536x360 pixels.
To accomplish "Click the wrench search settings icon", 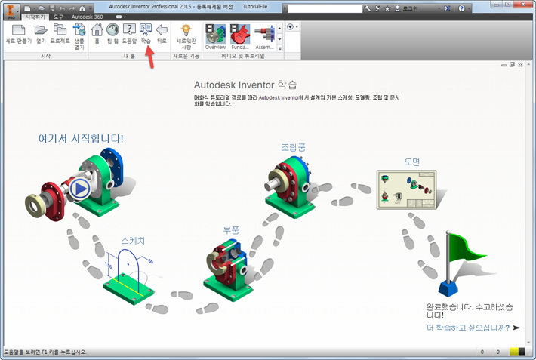I will tap(368, 8).
